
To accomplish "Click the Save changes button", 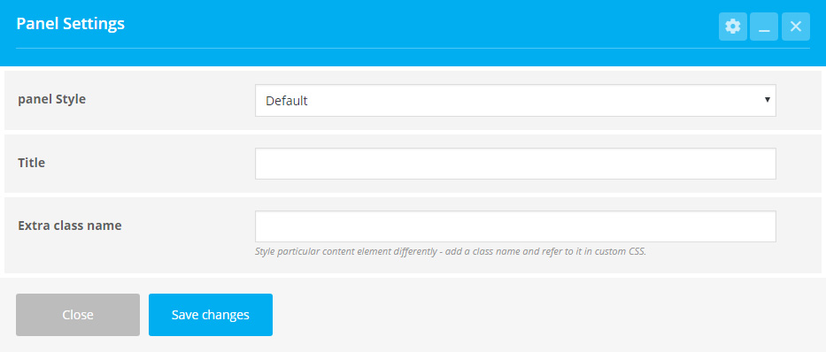I will click(x=210, y=315).
